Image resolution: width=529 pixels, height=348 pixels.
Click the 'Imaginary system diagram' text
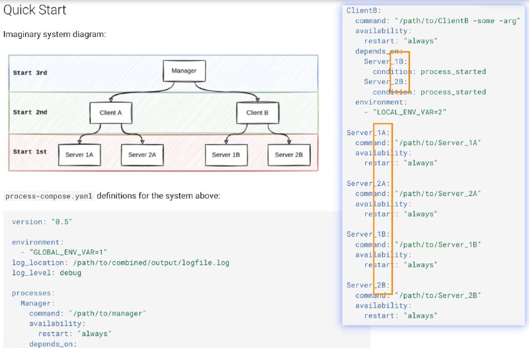[54, 34]
